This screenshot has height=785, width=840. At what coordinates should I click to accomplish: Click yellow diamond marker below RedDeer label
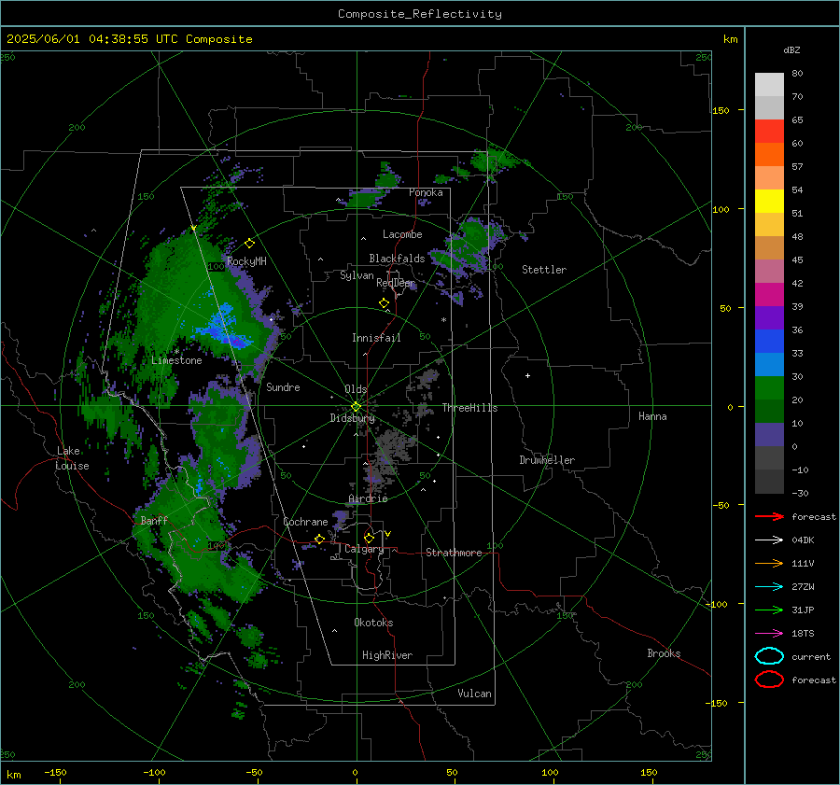click(384, 303)
